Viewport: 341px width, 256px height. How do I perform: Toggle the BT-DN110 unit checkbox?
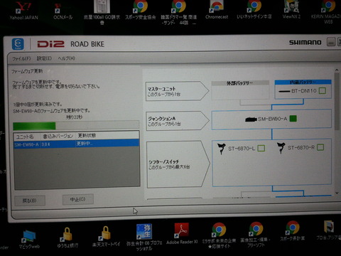[323, 90]
